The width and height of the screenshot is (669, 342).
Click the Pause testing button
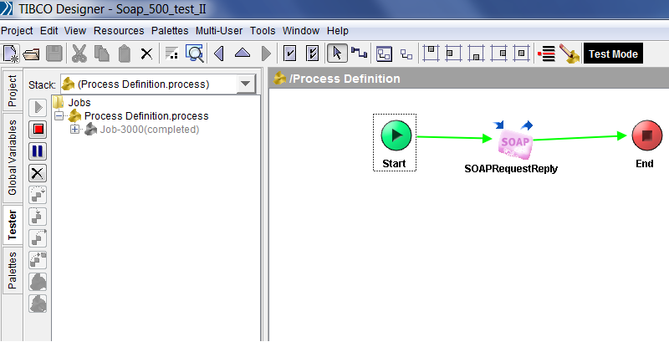tap(38, 151)
